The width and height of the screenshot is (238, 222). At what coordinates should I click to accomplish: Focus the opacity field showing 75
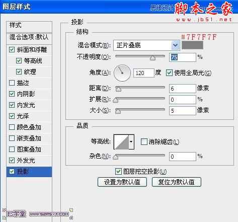click(183, 57)
